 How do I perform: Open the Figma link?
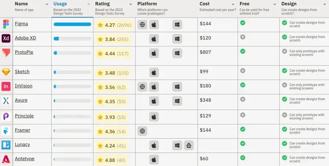[21, 24]
